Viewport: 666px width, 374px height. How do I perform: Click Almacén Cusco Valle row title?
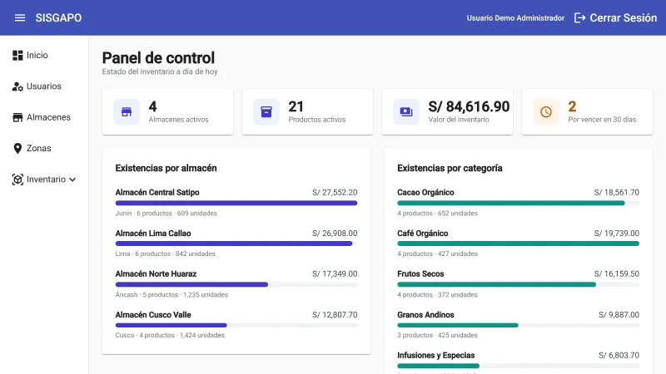(153, 315)
